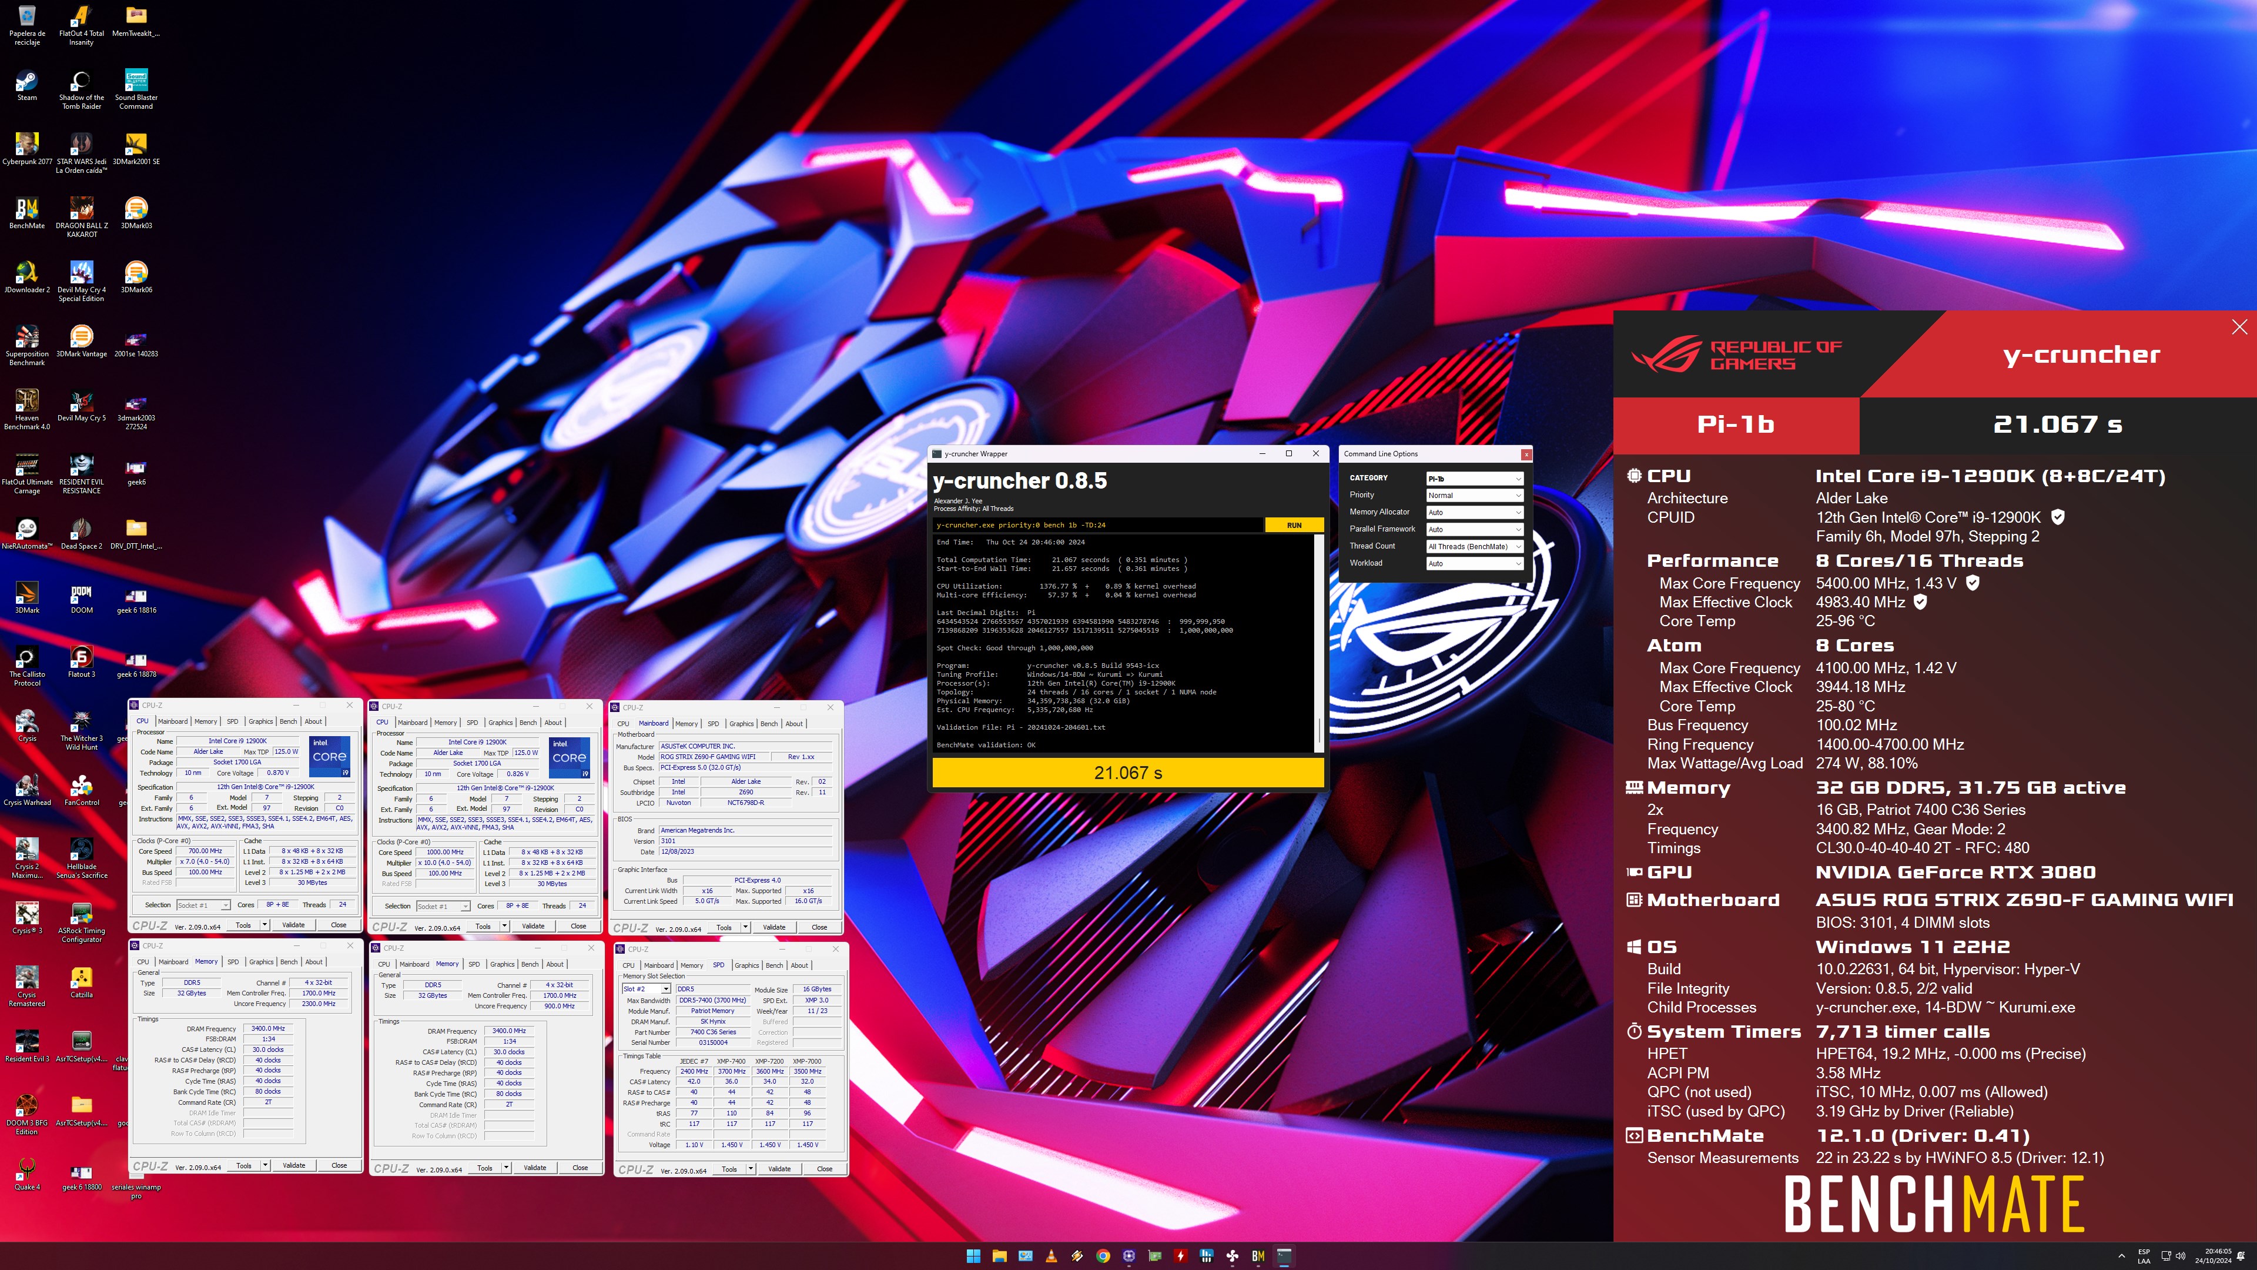The image size is (2257, 1270).
Task: Expand the Workload dropdown
Action: [1475, 564]
